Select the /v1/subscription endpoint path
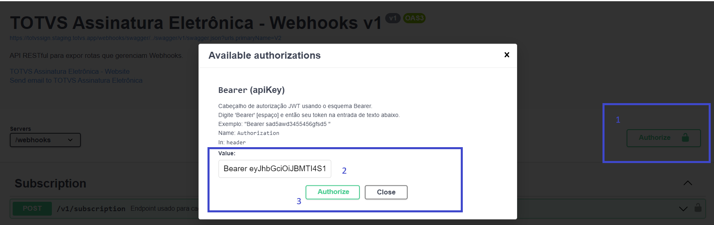The image size is (714, 225). (91, 209)
